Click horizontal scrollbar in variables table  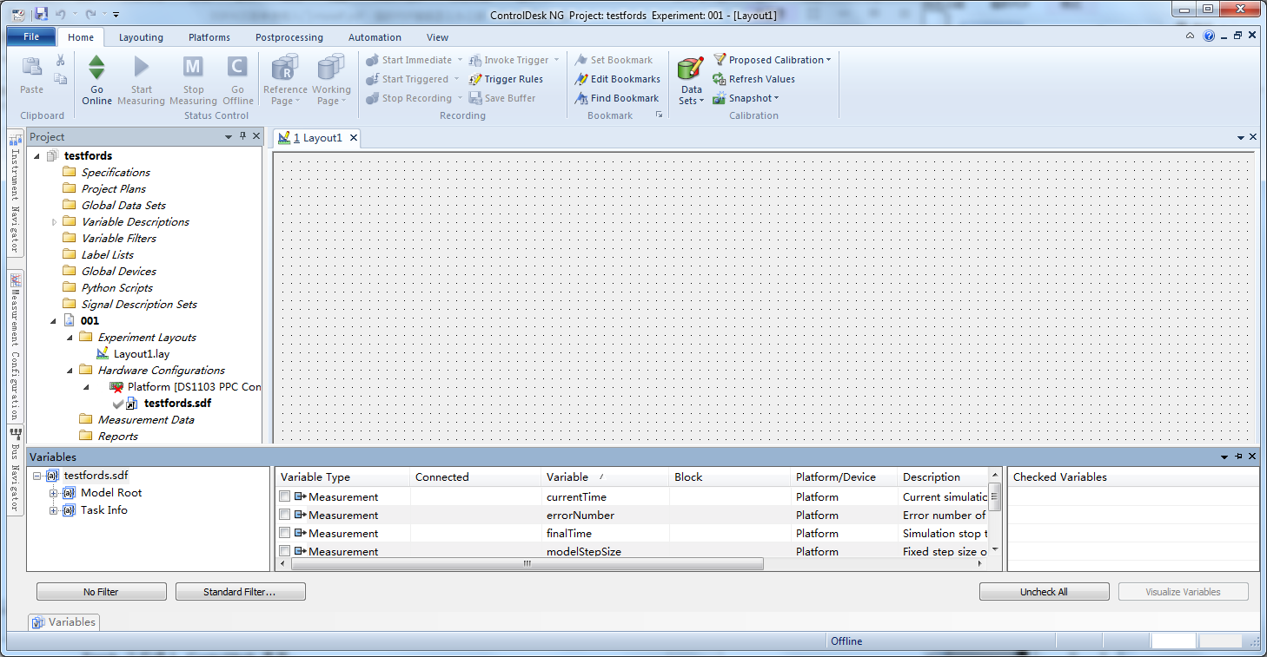pyautogui.click(x=527, y=563)
